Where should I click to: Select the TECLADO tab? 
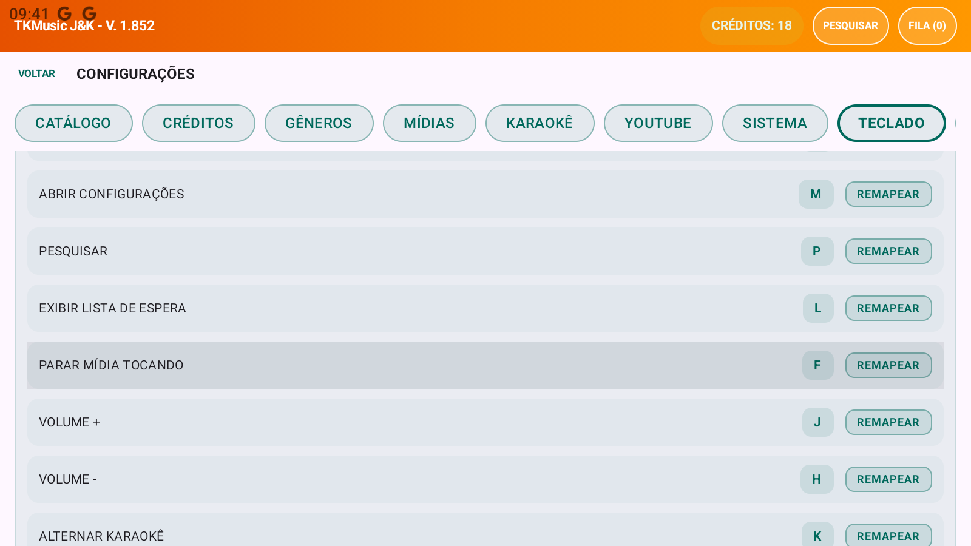(x=891, y=123)
